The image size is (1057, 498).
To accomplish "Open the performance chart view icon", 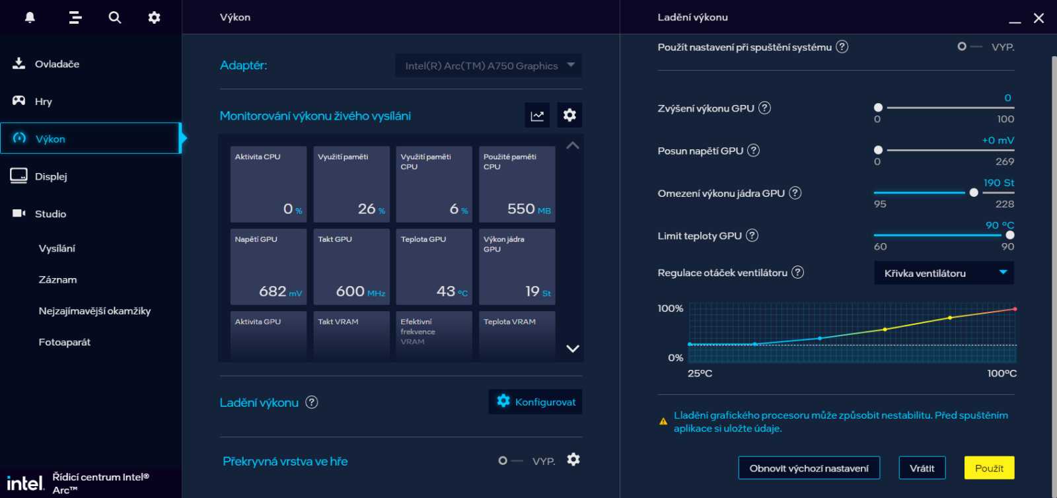I will pyautogui.click(x=537, y=116).
